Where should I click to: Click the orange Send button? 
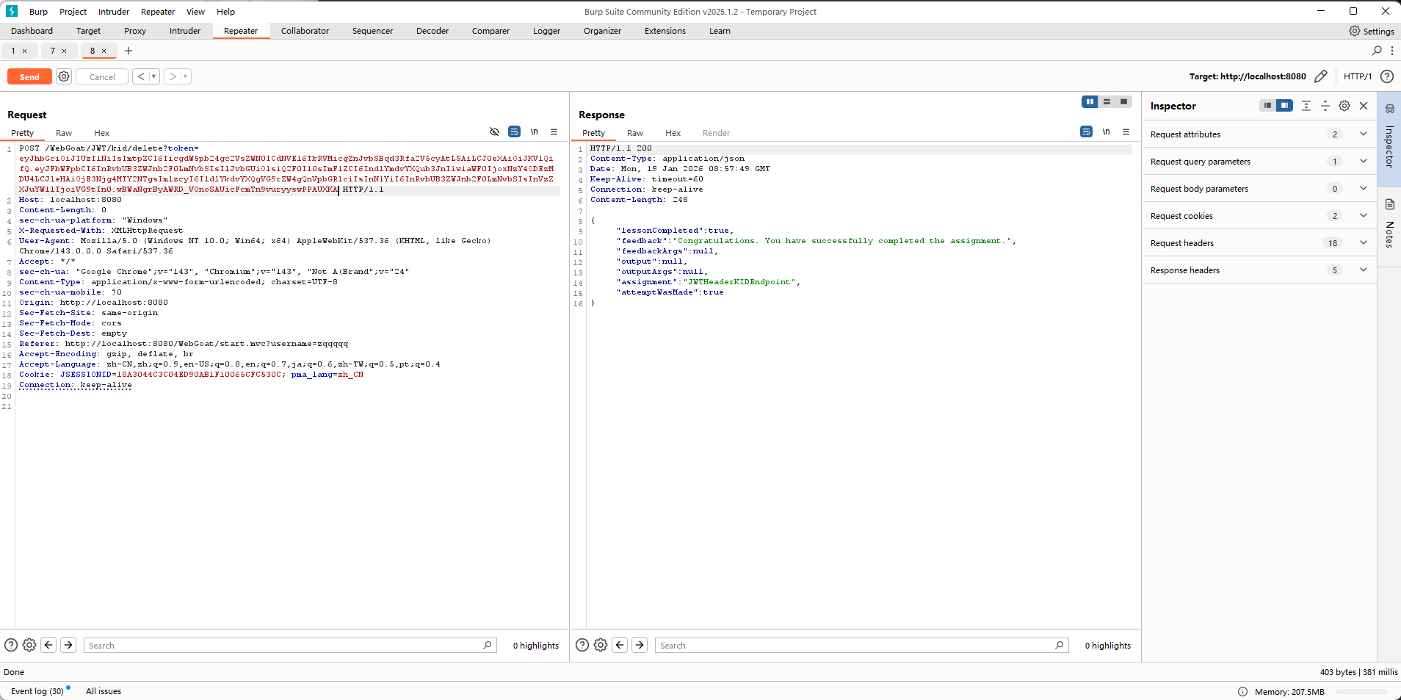point(29,76)
